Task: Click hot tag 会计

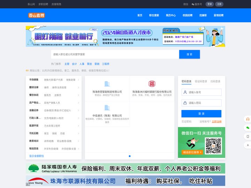Action: pos(75,64)
